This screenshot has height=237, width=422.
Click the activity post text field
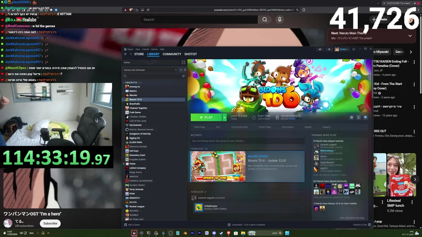[x=247, y=141]
